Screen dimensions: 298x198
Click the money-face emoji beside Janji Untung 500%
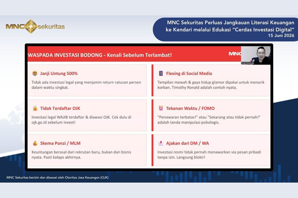pos(35,73)
